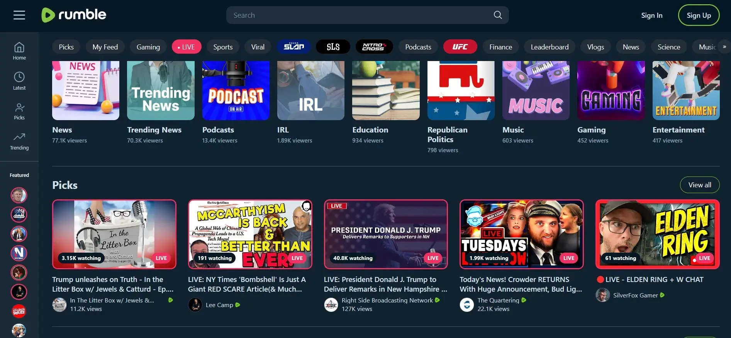Open the fifth featured channel avatar
731x338 pixels.
click(x=19, y=272)
